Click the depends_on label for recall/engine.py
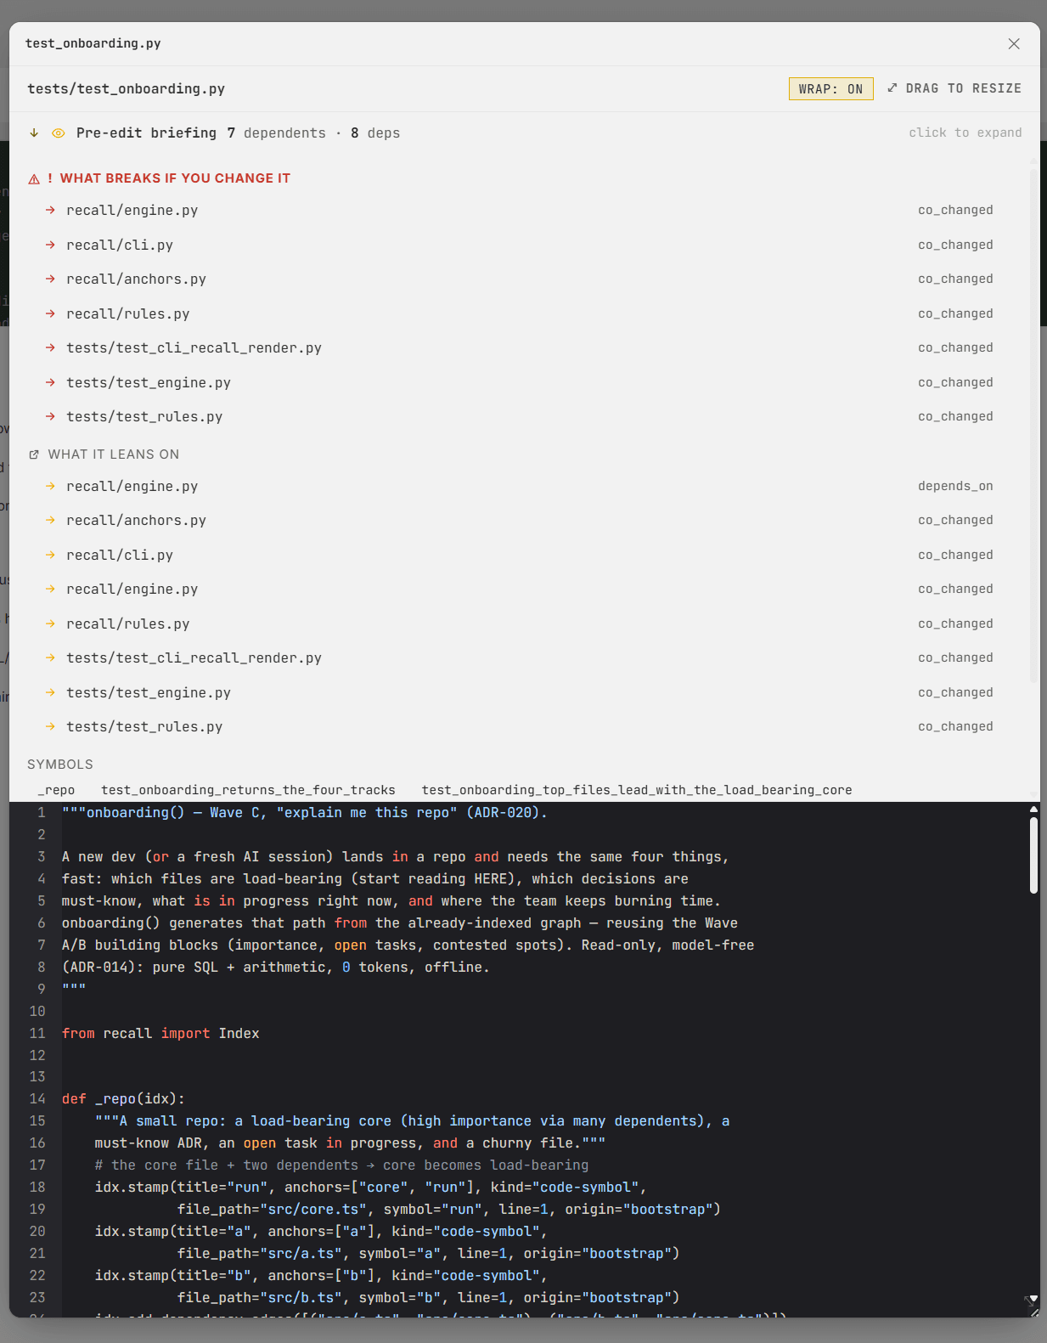This screenshot has width=1047, height=1343. click(x=955, y=486)
